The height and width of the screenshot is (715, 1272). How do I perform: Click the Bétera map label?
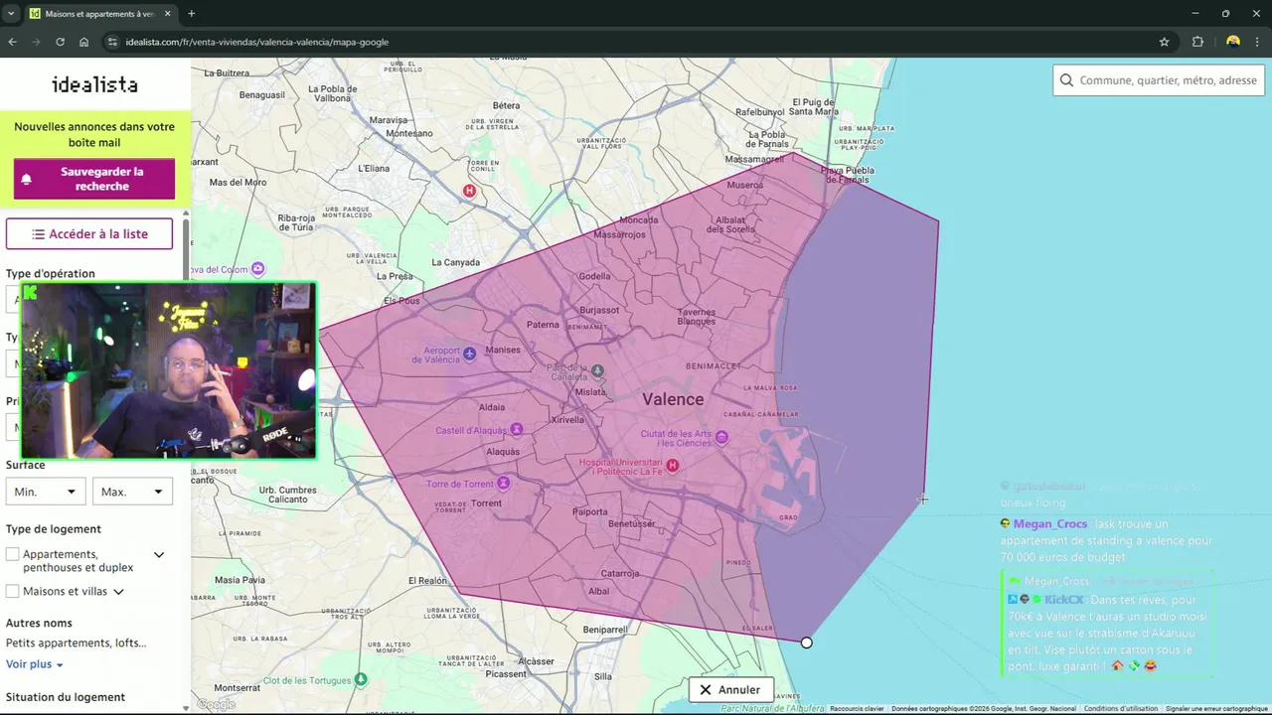pos(506,105)
